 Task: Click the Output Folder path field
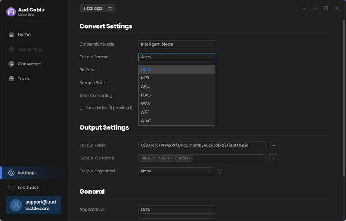tap(202, 146)
